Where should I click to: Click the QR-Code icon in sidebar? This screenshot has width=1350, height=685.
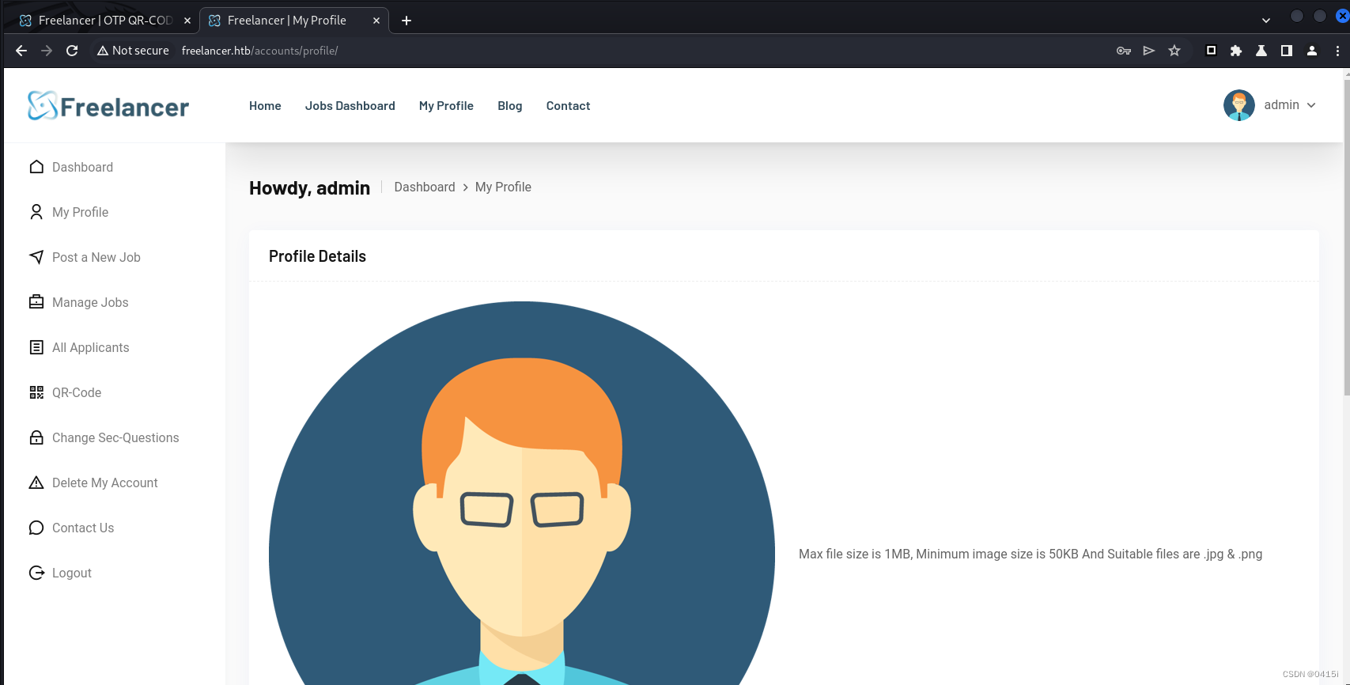[36, 392]
